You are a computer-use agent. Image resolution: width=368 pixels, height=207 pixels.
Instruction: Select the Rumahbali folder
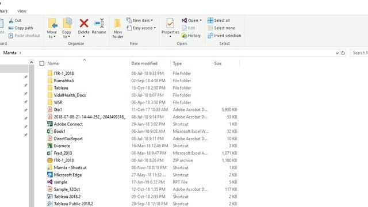pyautogui.click(x=64, y=80)
